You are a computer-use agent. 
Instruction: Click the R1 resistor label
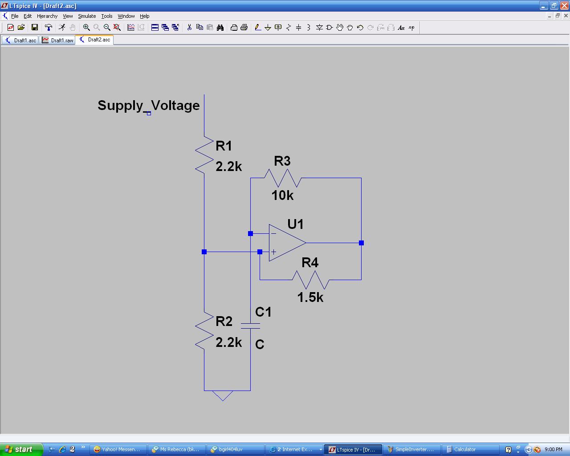tap(224, 146)
